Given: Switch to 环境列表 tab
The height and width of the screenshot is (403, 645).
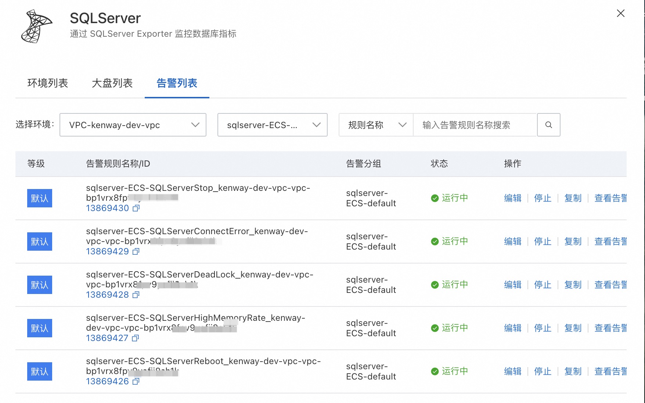Looking at the screenshot, I should (48, 83).
